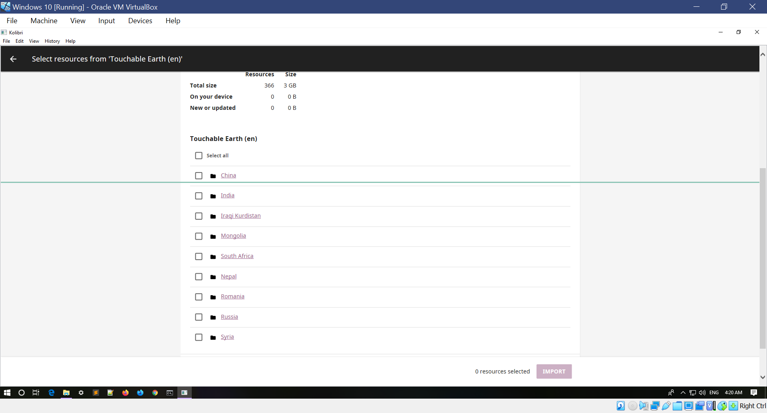Click the VirtualBox display status icon
767x413 pixels.
pyautogui.click(x=688, y=406)
